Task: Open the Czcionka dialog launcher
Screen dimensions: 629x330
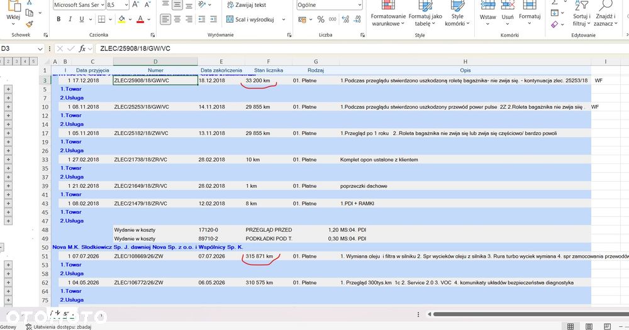Action: (152, 35)
